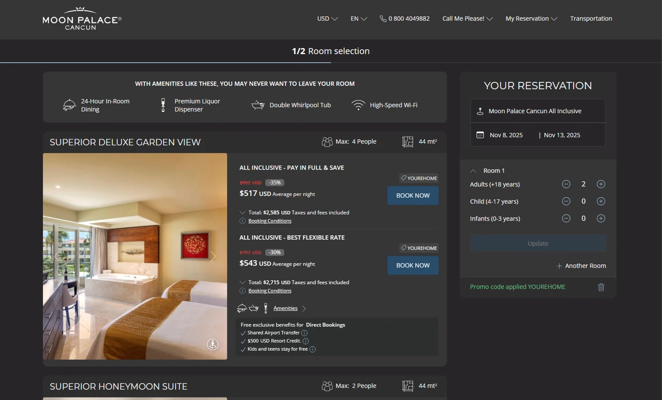Show previous photo of the Garden View room
This screenshot has height=400, width=662.
pos(56,256)
